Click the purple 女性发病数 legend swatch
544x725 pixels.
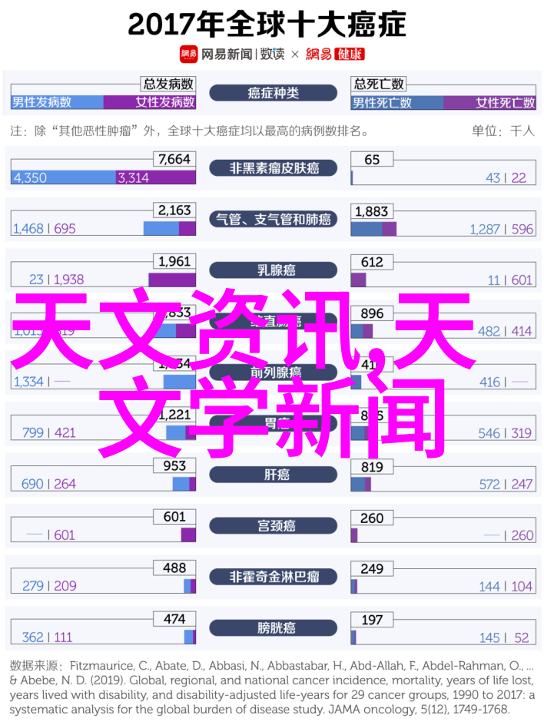[149, 101]
